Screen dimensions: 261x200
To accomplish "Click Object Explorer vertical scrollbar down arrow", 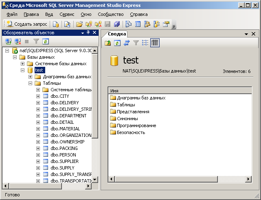I will coord(95,180).
